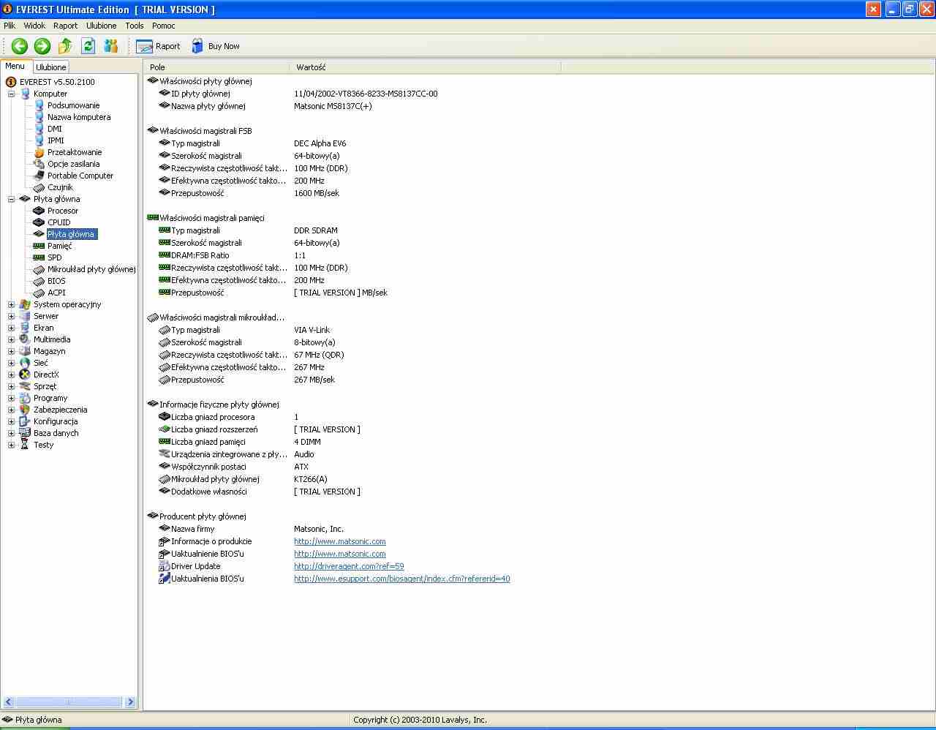Image resolution: width=936 pixels, height=730 pixels.
Task: Open the ACPI tree entry
Action: (56, 293)
